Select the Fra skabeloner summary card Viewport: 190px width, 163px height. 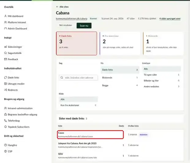click(120, 44)
